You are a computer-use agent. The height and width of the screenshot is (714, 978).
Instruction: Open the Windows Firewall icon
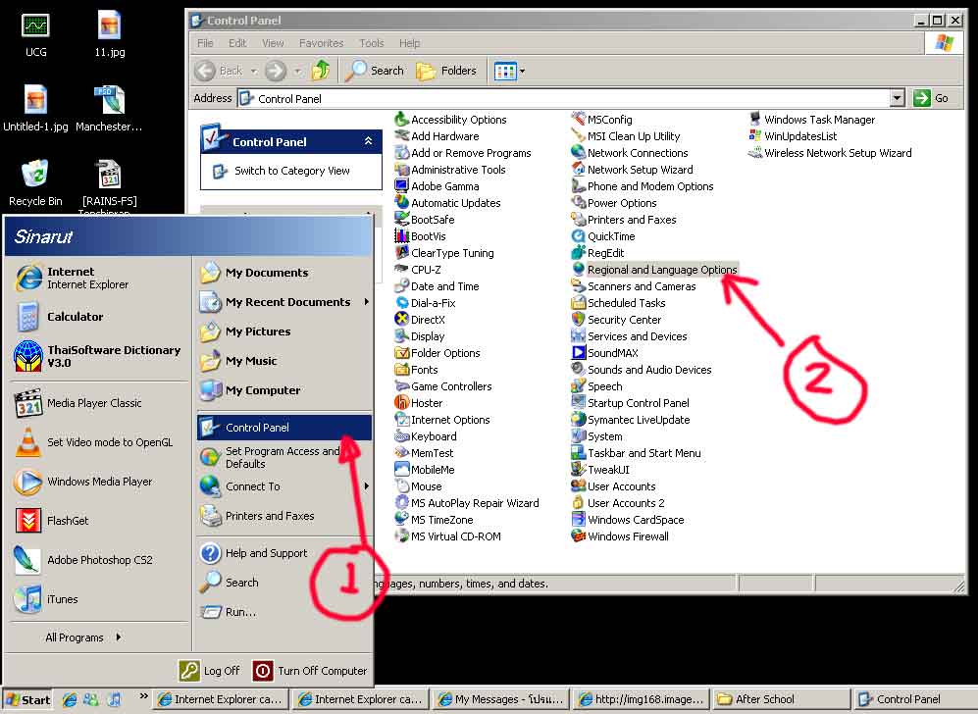(x=620, y=536)
